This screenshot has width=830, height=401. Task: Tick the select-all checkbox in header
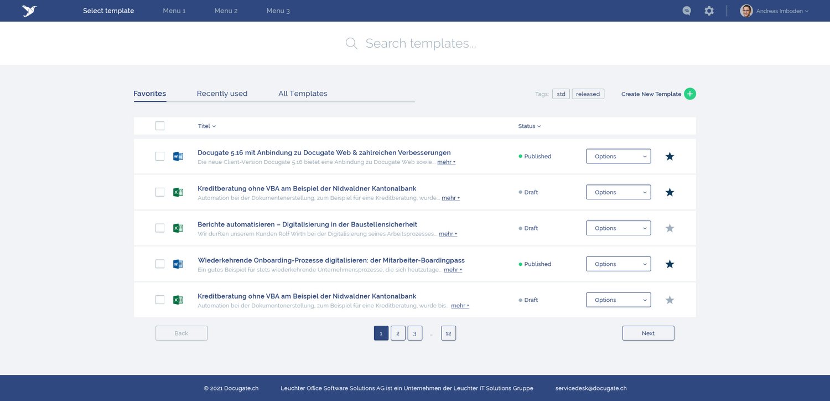pos(160,126)
